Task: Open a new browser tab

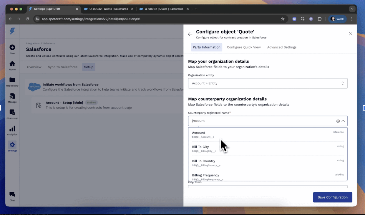Action: click(196, 9)
